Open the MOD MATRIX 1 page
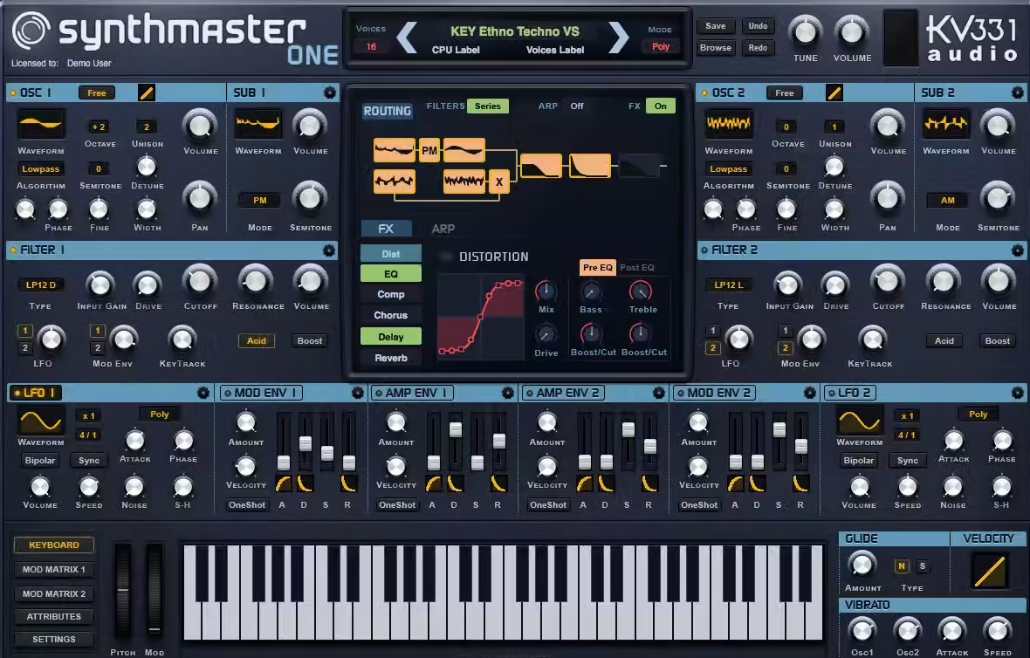Viewport: 1030px width, 658px height. 53,570
